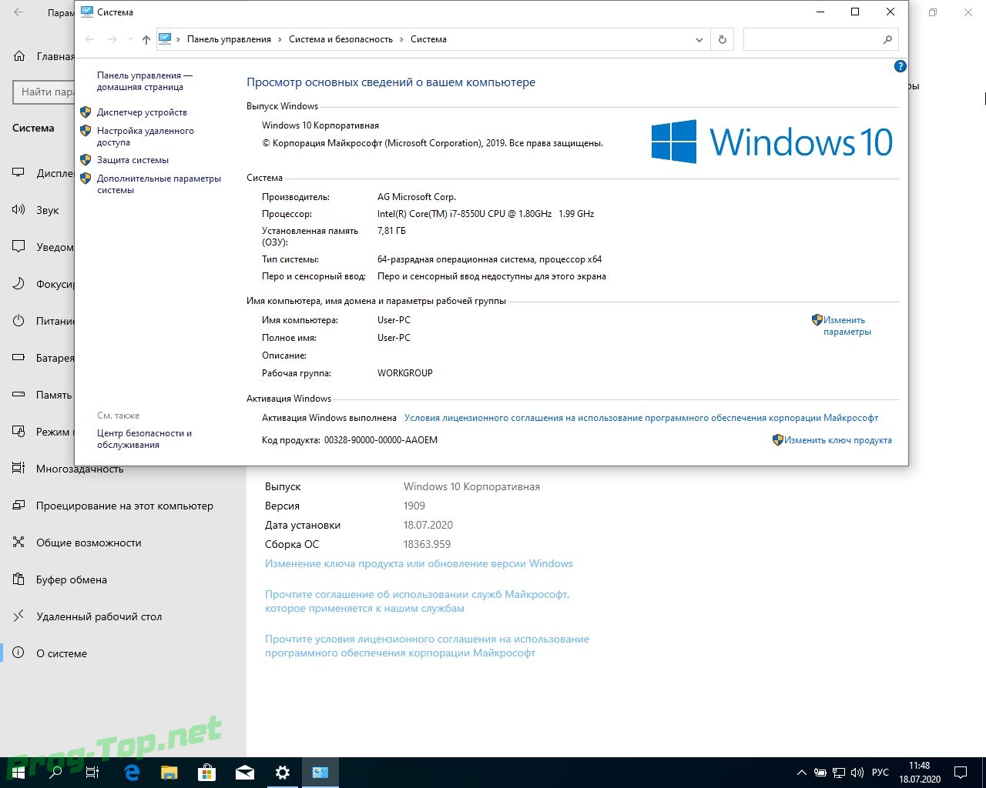The height and width of the screenshot is (788, 986).
Task: Open Task View on taskbar
Action: click(92, 773)
